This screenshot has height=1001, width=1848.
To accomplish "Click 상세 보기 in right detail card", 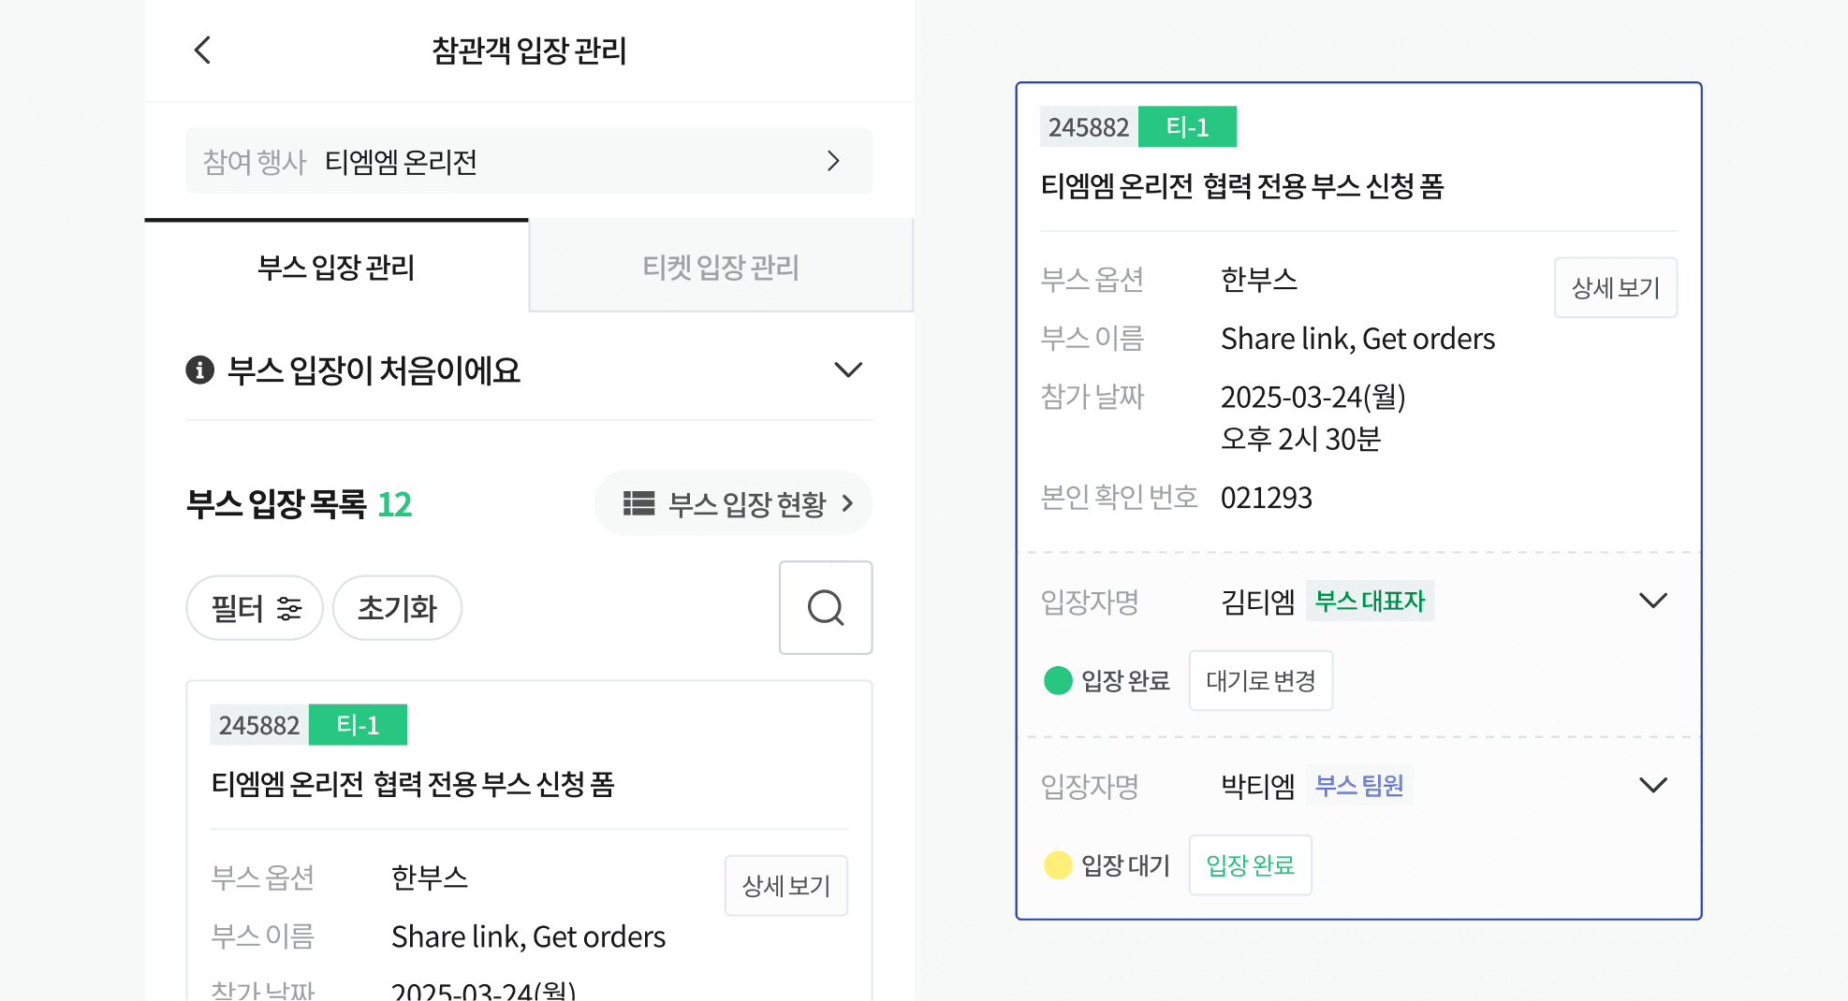I will [1616, 287].
